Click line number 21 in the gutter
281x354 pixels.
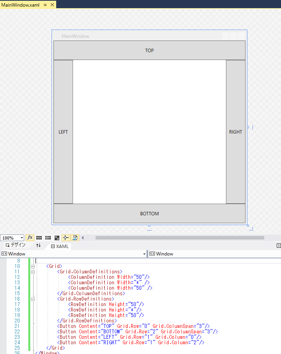(17, 326)
